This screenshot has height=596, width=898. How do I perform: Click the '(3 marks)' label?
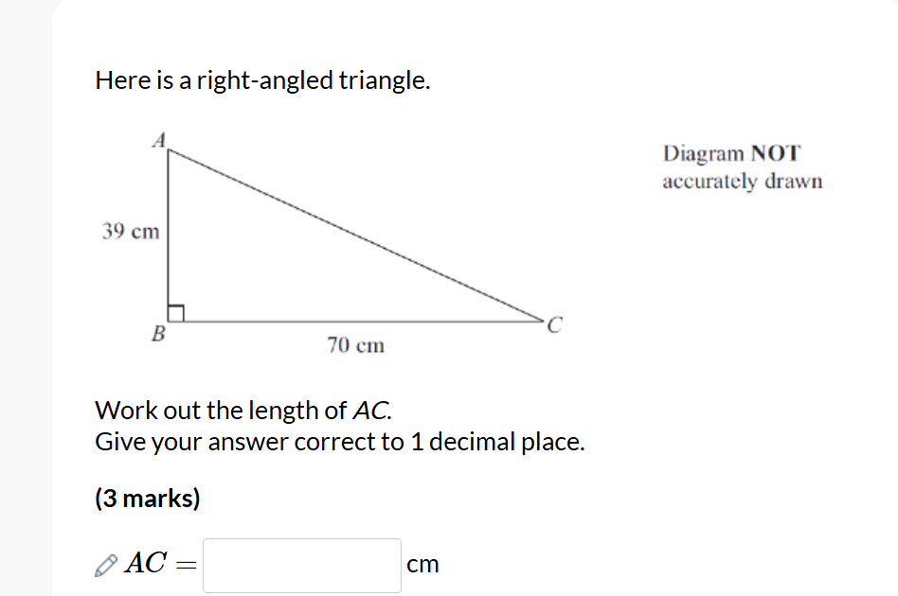coord(149,498)
